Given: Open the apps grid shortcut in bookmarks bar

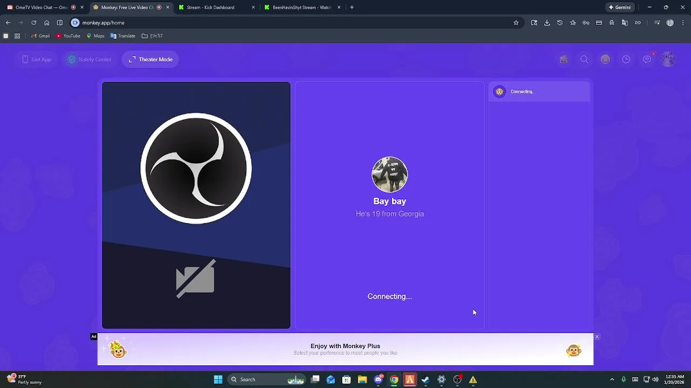Looking at the screenshot, I should click(x=17, y=36).
